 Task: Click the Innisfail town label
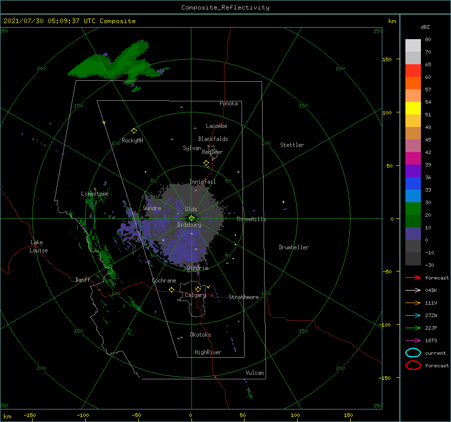[202, 182]
